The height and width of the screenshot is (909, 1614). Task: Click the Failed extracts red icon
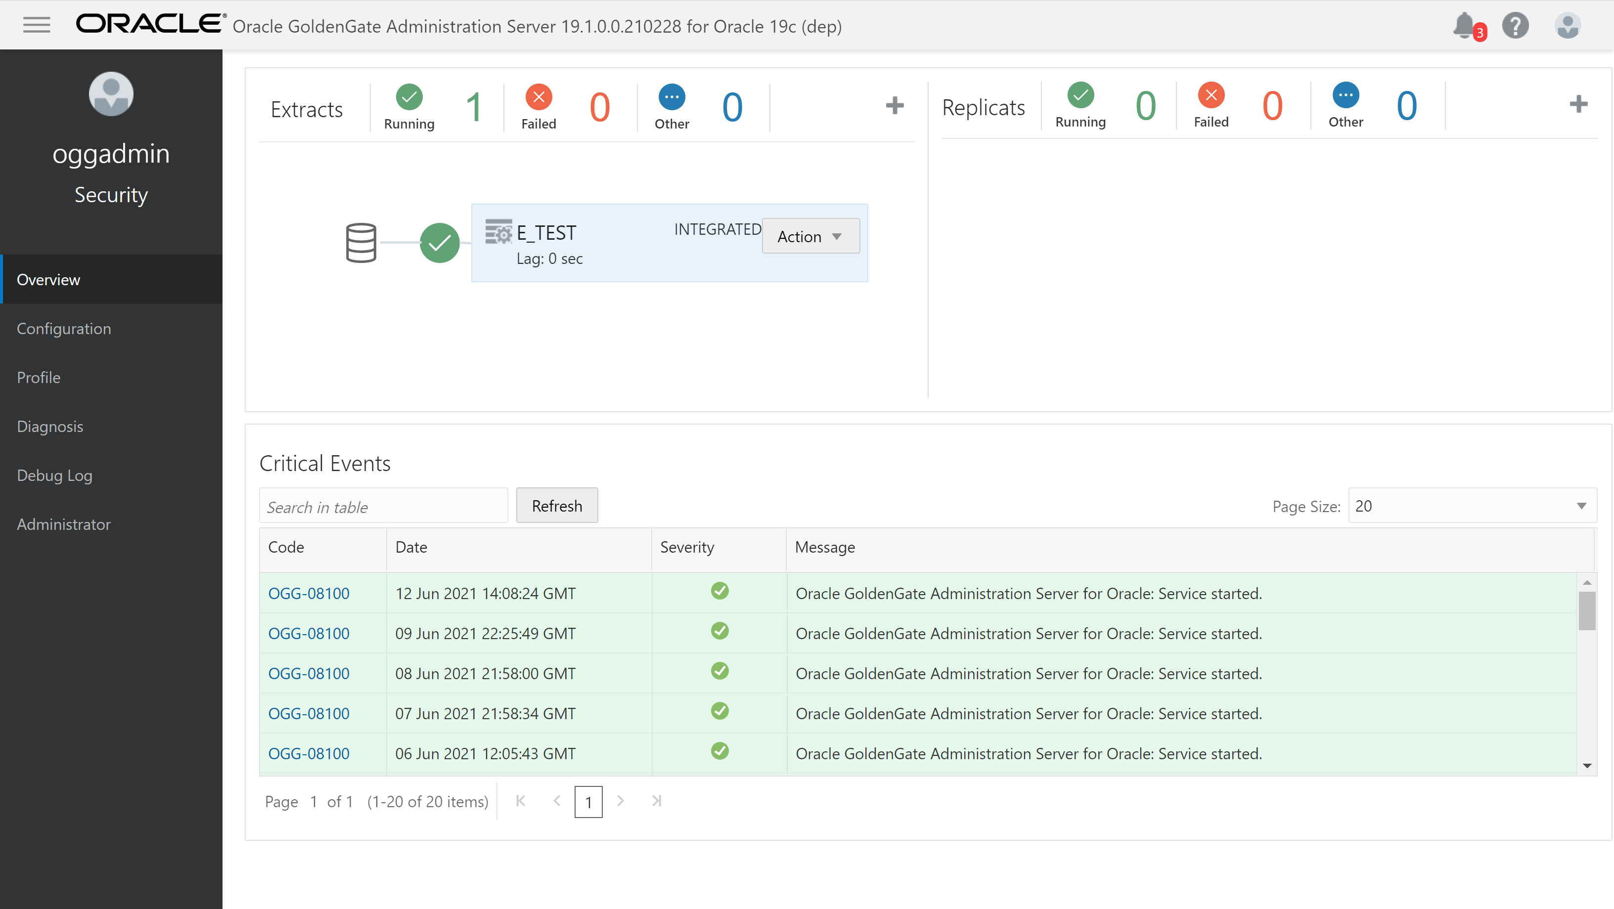tap(538, 97)
